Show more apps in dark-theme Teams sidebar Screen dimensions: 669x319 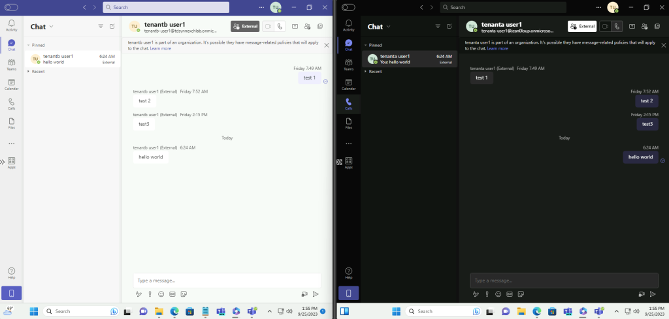click(x=349, y=144)
